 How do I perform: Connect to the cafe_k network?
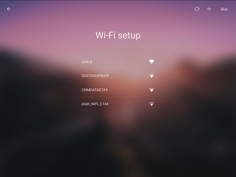tap(87, 62)
